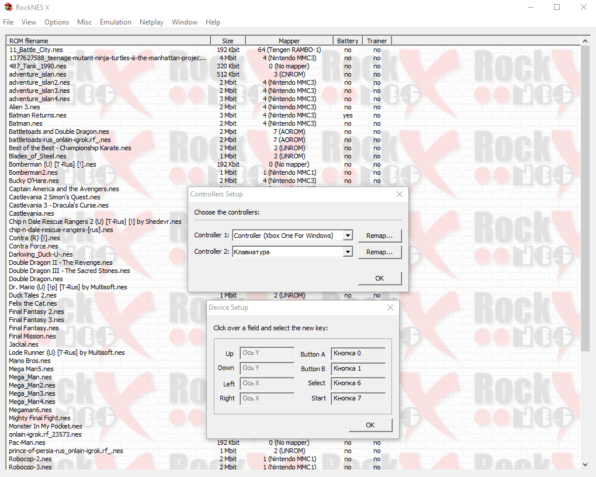Select Pac-Man.nes ROM
596x477 pixels.
point(27,443)
